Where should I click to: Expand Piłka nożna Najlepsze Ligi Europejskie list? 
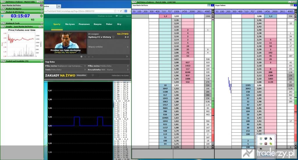click(x=85, y=66)
